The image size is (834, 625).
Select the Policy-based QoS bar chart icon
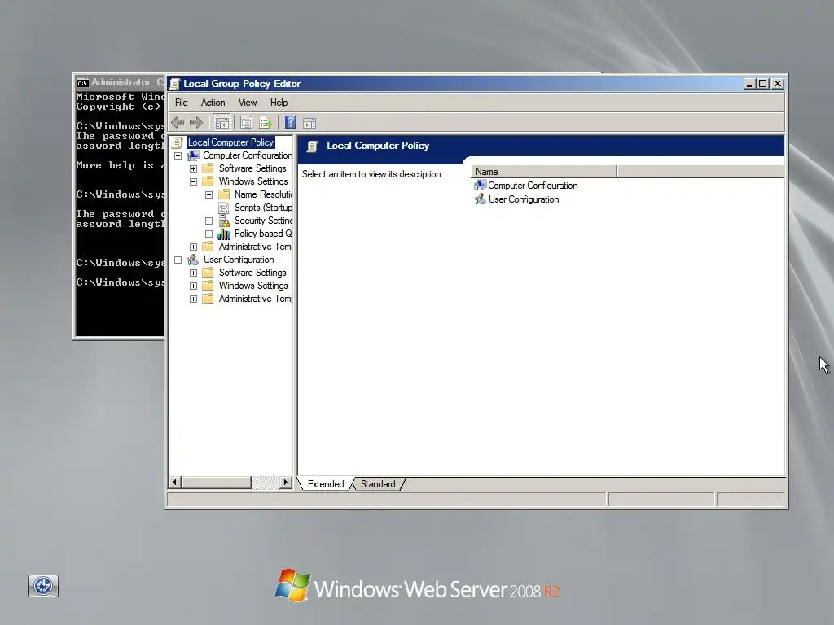[x=224, y=234]
